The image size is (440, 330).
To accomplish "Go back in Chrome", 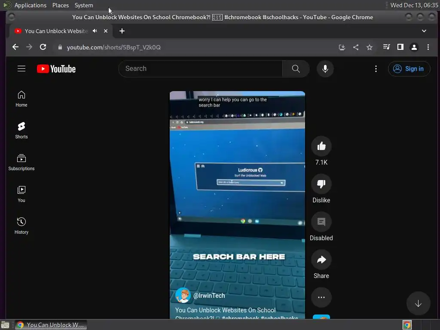I will [15, 47].
